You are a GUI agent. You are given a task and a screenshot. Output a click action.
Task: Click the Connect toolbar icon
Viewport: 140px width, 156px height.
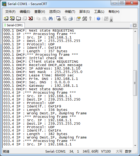click(6, 19)
